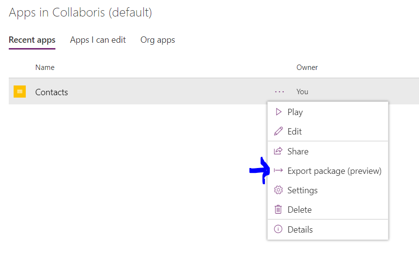The height and width of the screenshot is (253, 419).
Task: Click the yellow Contacts app icon
Action: 19,92
